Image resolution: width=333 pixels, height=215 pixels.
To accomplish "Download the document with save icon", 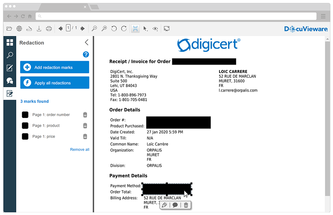I will point(39,29).
